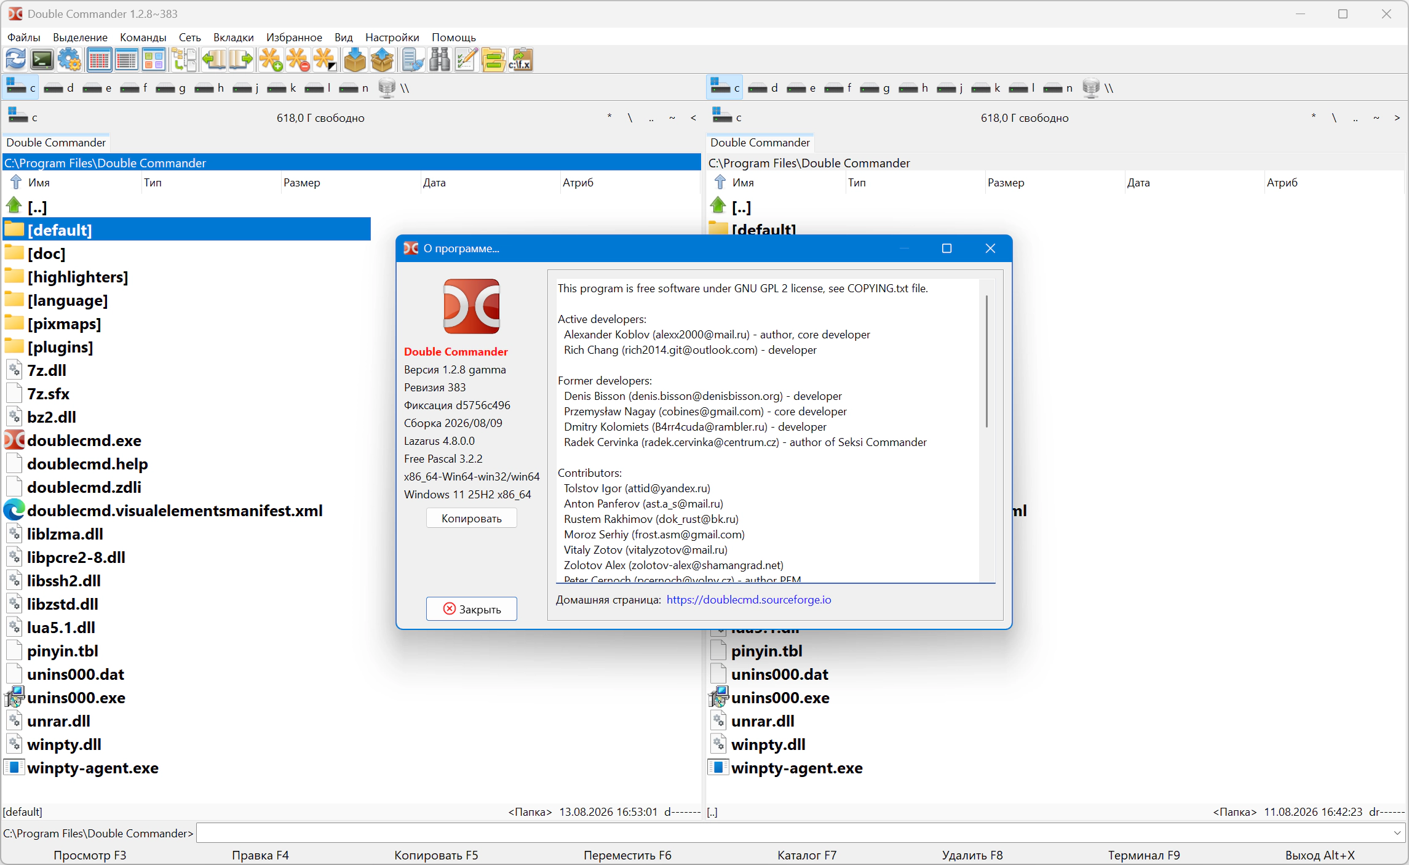Open file search with the binoculars icon

pyautogui.click(x=439, y=60)
